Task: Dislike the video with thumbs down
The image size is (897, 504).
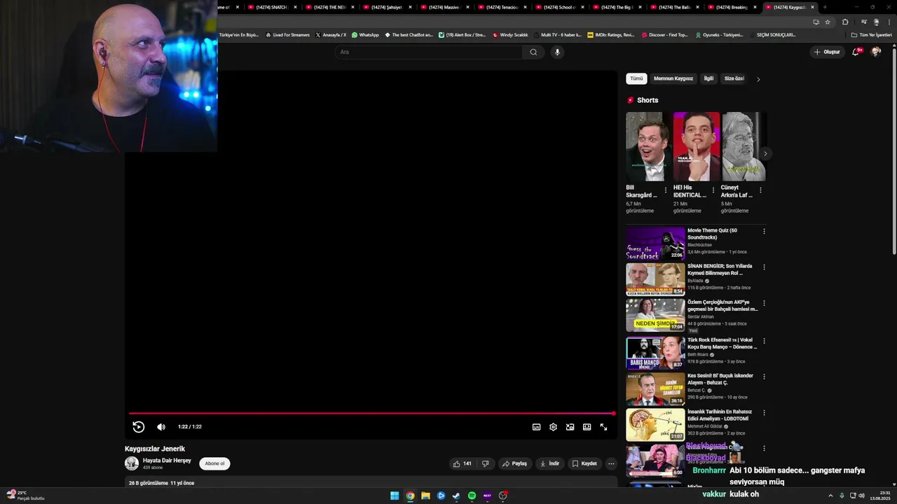Action: (485, 463)
